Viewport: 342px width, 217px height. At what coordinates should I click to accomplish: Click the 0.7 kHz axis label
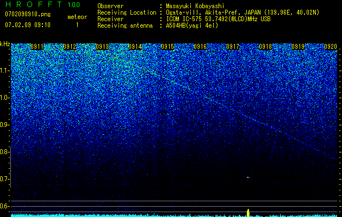pos(4,179)
